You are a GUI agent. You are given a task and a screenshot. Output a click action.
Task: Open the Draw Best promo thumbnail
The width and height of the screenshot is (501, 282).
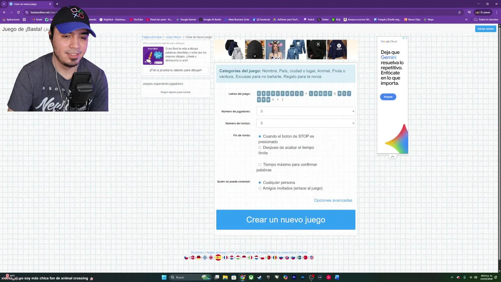click(x=153, y=56)
